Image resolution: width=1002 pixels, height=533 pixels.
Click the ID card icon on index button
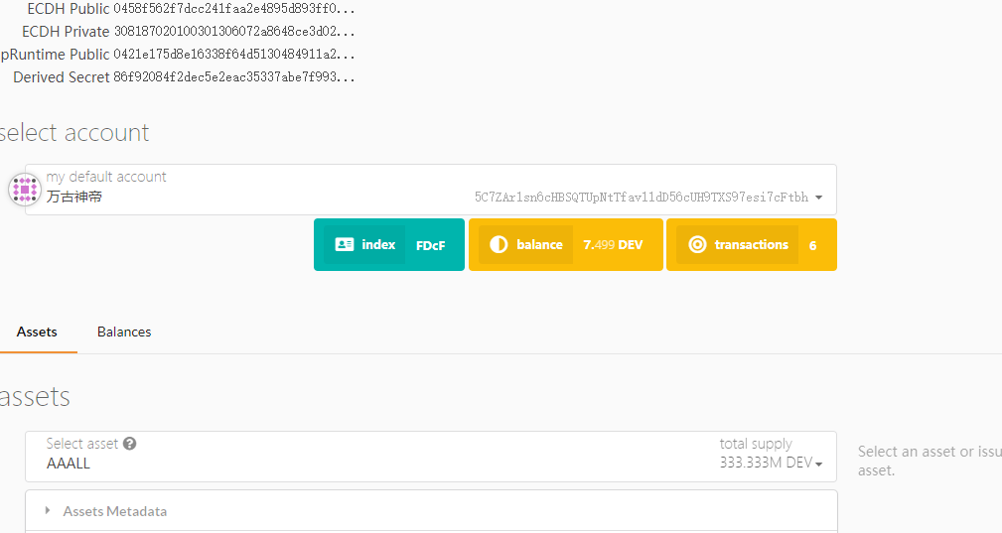[345, 244]
